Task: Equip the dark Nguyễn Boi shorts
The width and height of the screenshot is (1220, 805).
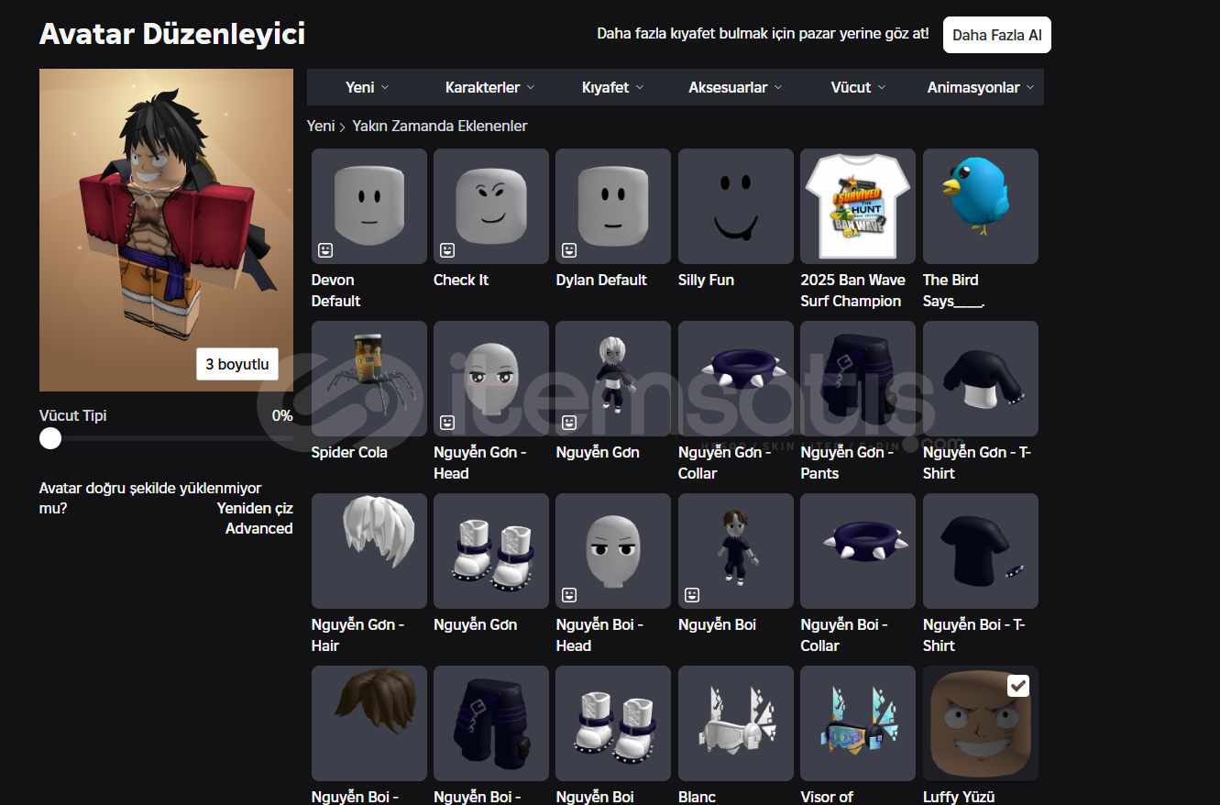Action: (491, 723)
